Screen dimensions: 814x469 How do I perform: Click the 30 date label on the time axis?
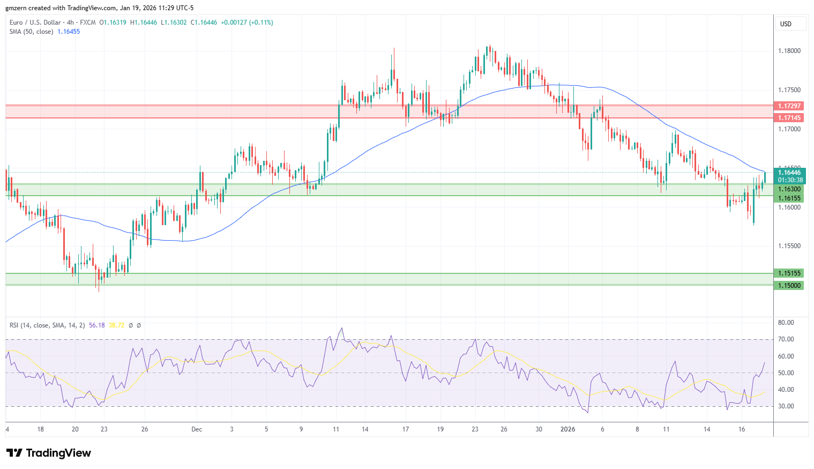coord(539,429)
